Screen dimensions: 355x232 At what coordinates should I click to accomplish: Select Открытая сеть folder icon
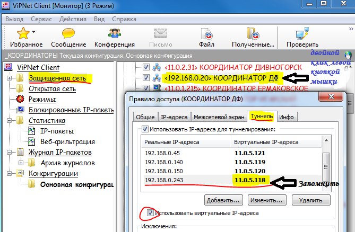tap(20, 88)
